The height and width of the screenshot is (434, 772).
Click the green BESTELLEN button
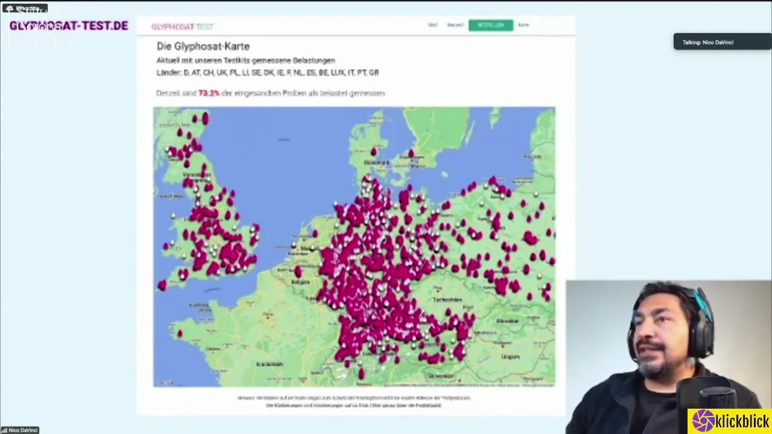[x=490, y=25]
